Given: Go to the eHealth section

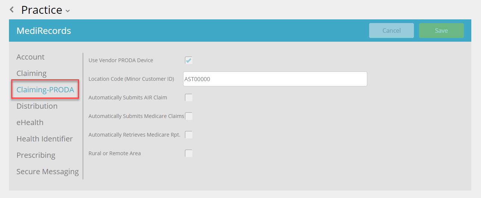Looking at the screenshot, I should coord(30,122).
